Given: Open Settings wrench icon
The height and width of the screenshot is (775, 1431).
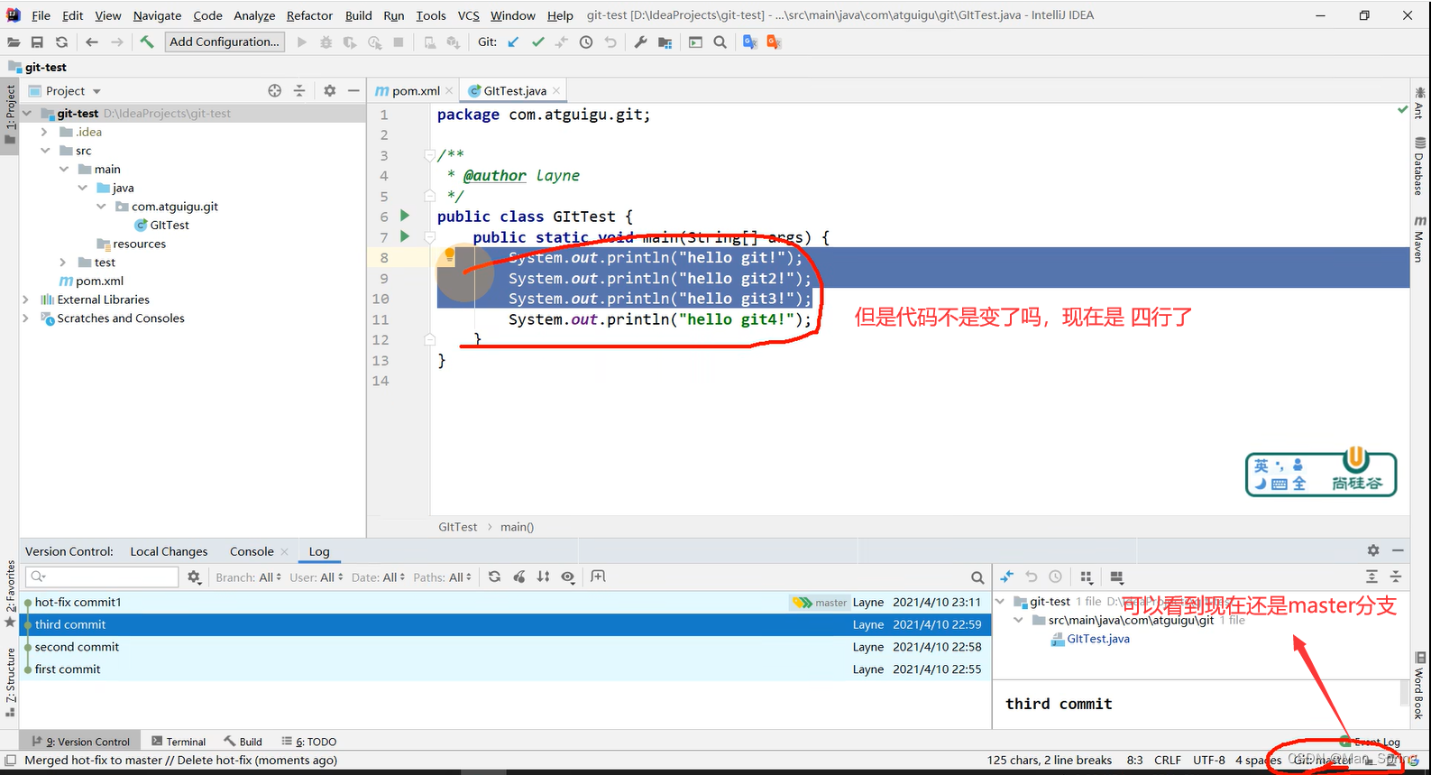Looking at the screenshot, I should click(x=640, y=42).
